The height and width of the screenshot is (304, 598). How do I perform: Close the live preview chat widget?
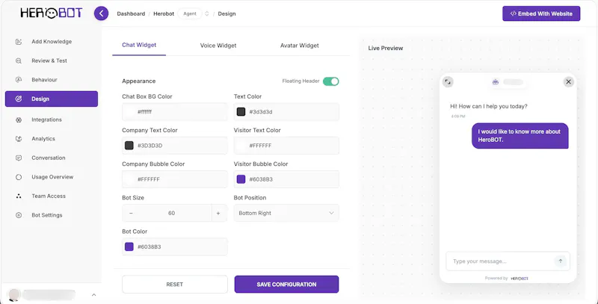[x=568, y=82]
